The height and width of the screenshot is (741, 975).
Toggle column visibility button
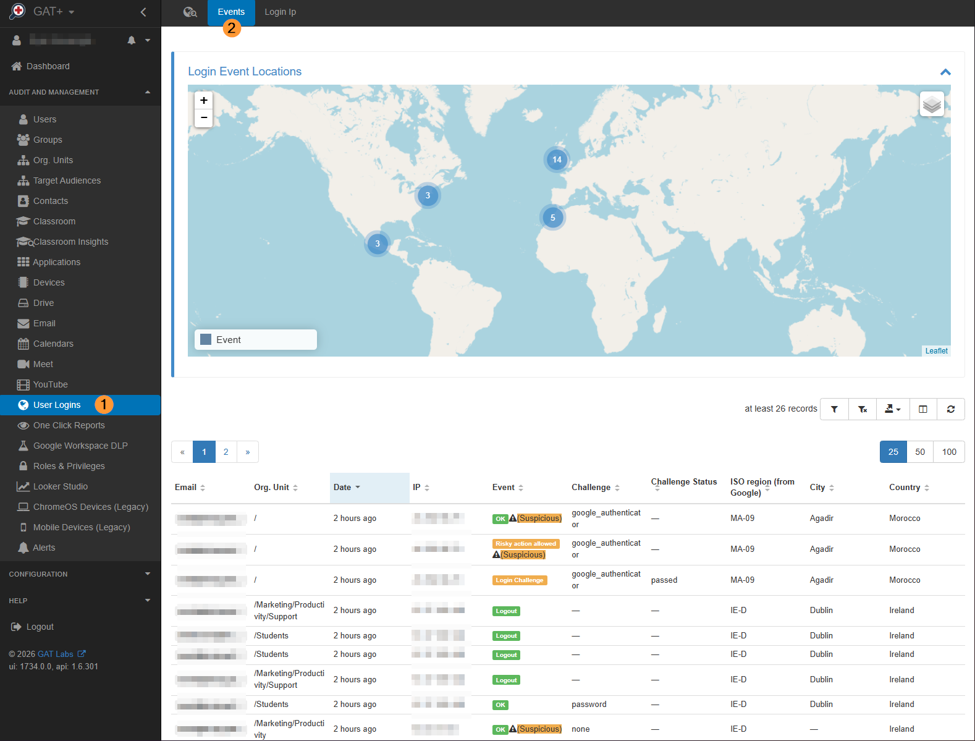(923, 409)
